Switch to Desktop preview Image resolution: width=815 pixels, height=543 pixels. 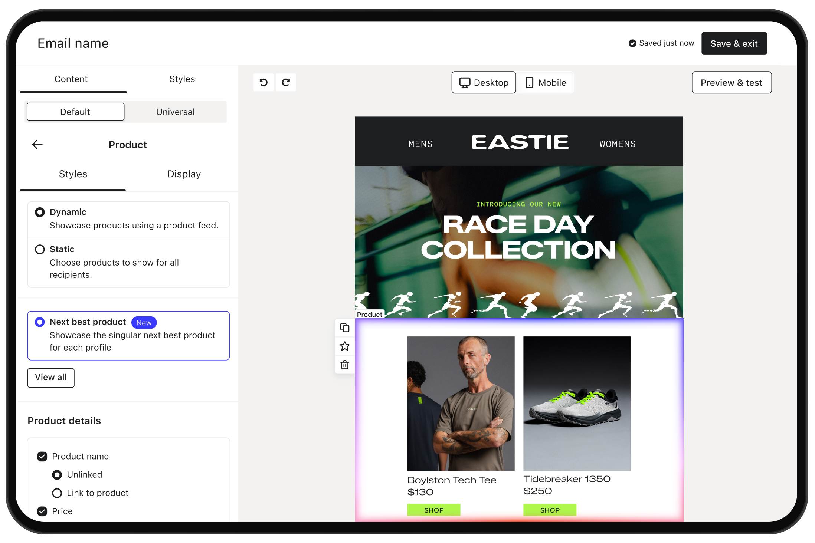[x=484, y=83]
